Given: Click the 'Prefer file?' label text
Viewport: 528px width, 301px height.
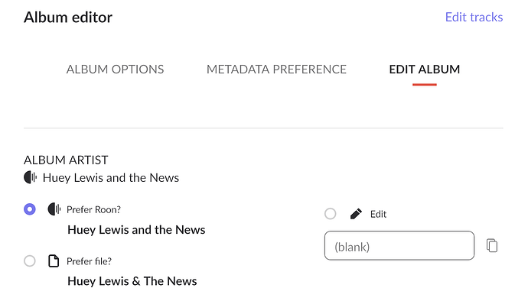Looking at the screenshot, I should point(90,261).
